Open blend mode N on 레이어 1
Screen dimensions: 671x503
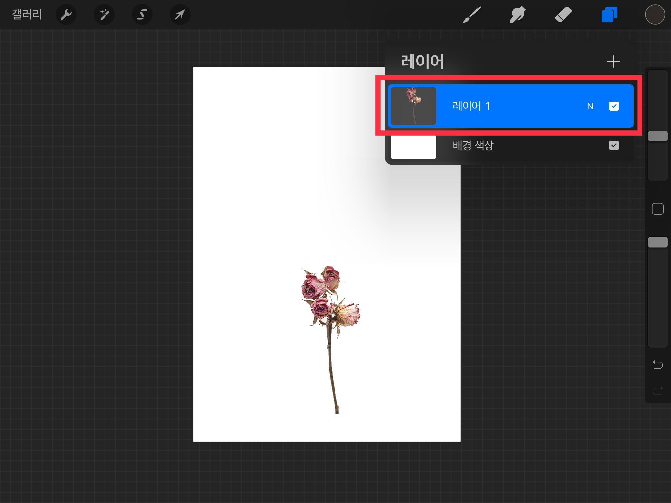[x=590, y=106]
